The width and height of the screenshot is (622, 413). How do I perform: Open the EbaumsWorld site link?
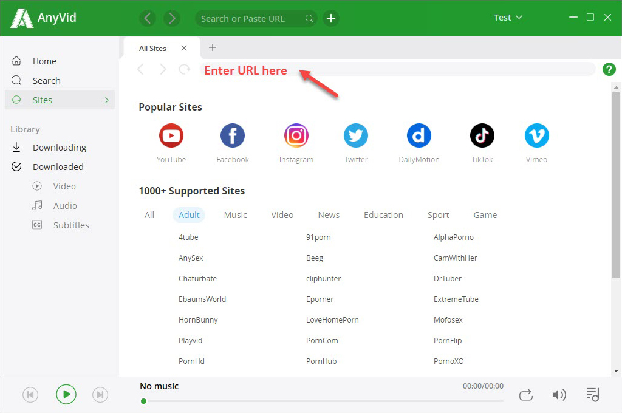[x=202, y=299]
